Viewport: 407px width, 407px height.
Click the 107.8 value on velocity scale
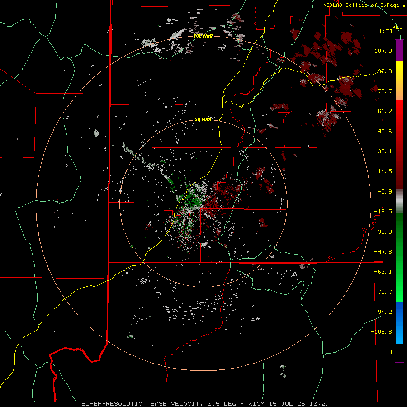tap(383, 51)
